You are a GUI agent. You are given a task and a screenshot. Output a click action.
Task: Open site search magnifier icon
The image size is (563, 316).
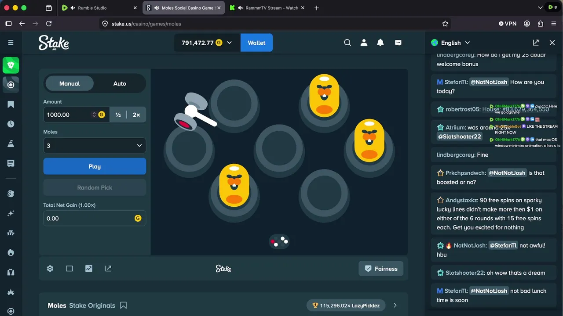click(x=347, y=43)
